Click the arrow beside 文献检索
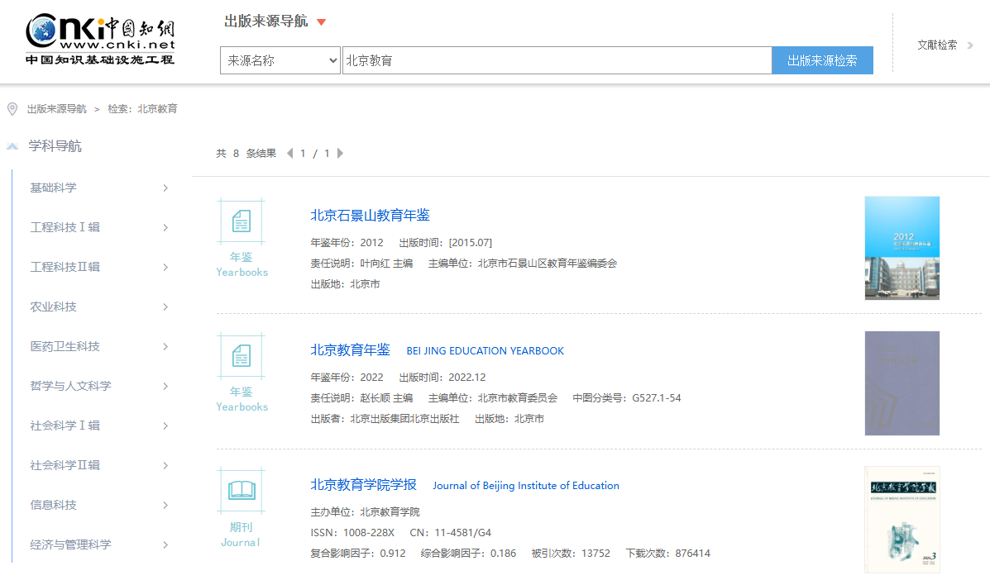This screenshot has width=990, height=580. click(x=970, y=45)
